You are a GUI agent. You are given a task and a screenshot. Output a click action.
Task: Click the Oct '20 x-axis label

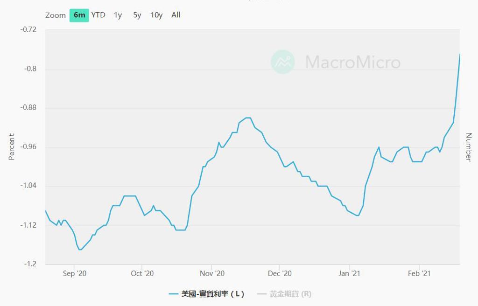142,274
